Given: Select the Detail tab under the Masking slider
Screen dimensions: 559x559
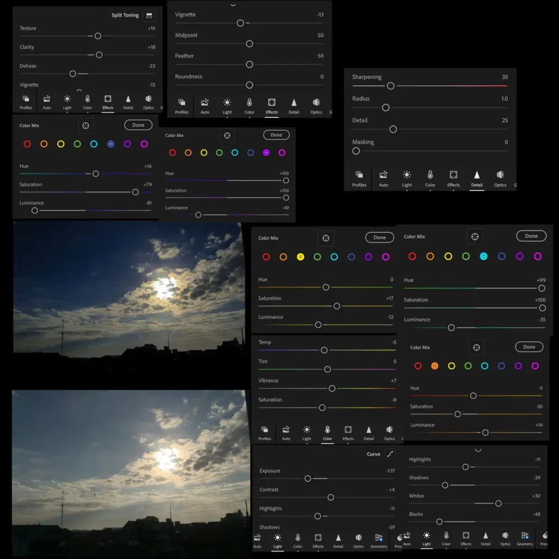Looking at the screenshot, I should pos(477,177).
